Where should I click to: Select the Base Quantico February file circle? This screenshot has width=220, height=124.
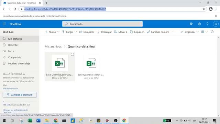tap(72, 54)
